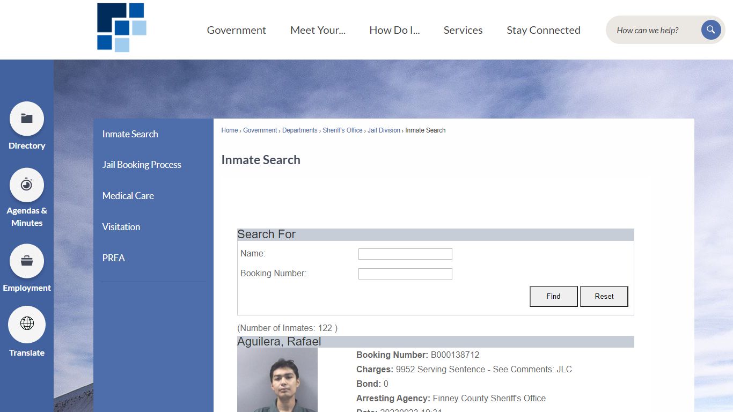Click the Translate label text
Viewport: 733px width, 412px height.
point(27,353)
